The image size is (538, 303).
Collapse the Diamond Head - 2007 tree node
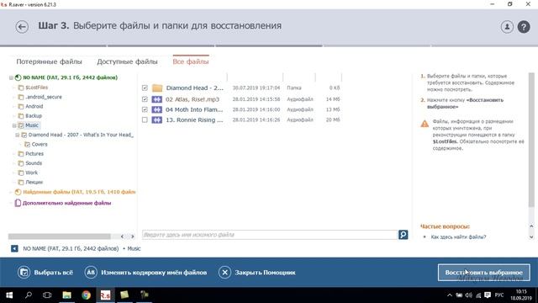(18, 135)
